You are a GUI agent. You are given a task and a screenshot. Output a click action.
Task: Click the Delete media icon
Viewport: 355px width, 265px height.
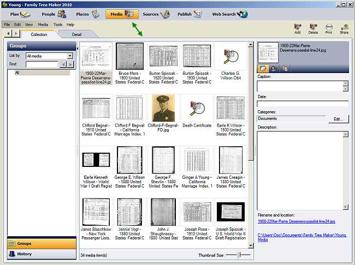point(313,29)
